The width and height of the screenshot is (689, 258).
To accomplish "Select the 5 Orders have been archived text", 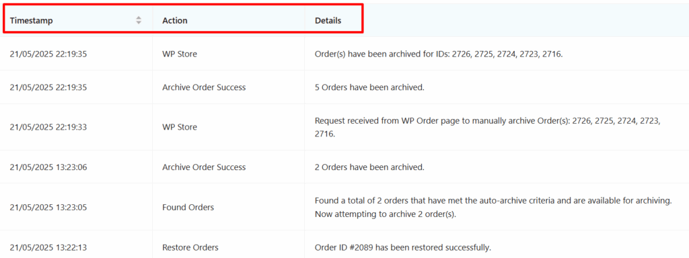I will 369,87.
